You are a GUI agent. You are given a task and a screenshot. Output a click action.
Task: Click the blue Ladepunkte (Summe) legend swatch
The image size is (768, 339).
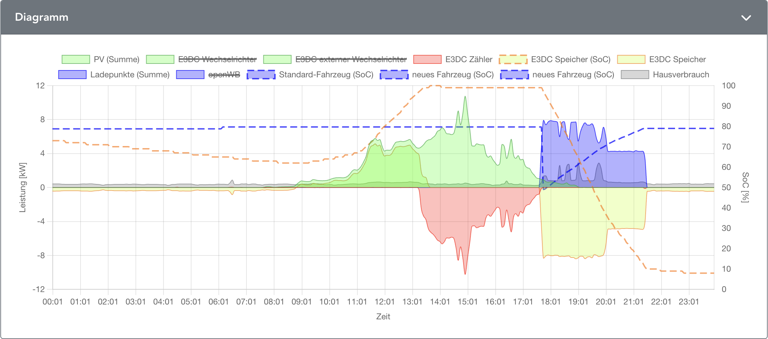pos(72,75)
